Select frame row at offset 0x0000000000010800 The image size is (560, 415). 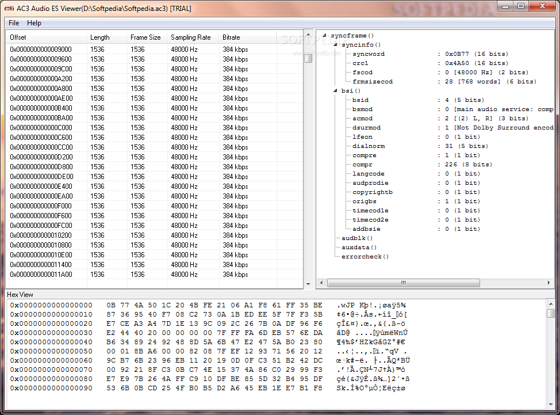[x=154, y=245]
